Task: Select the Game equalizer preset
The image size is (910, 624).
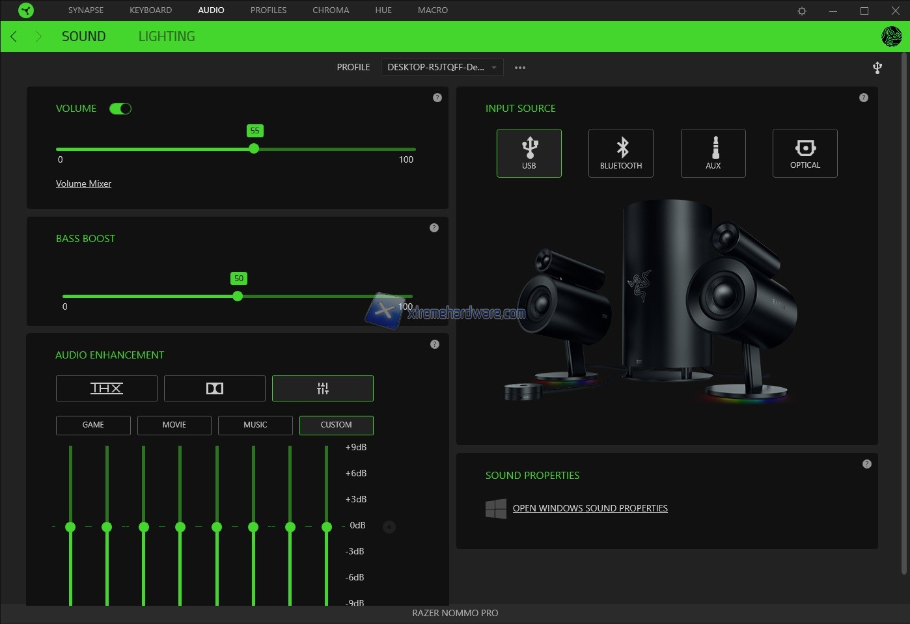Action: pos(93,425)
